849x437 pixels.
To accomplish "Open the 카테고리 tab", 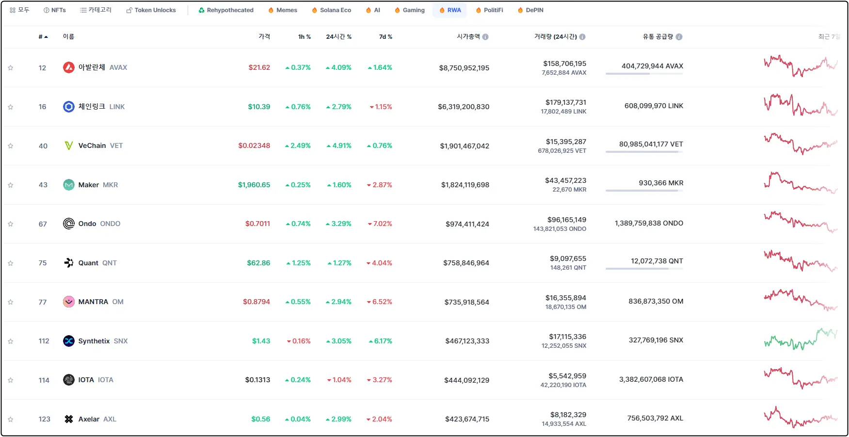I will 96,10.
